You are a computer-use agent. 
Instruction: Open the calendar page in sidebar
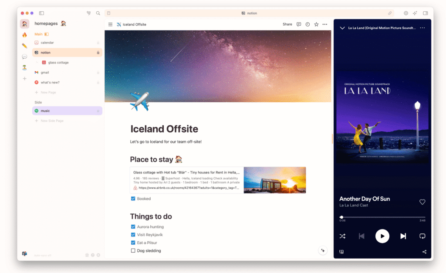pyautogui.click(x=47, y=43)
